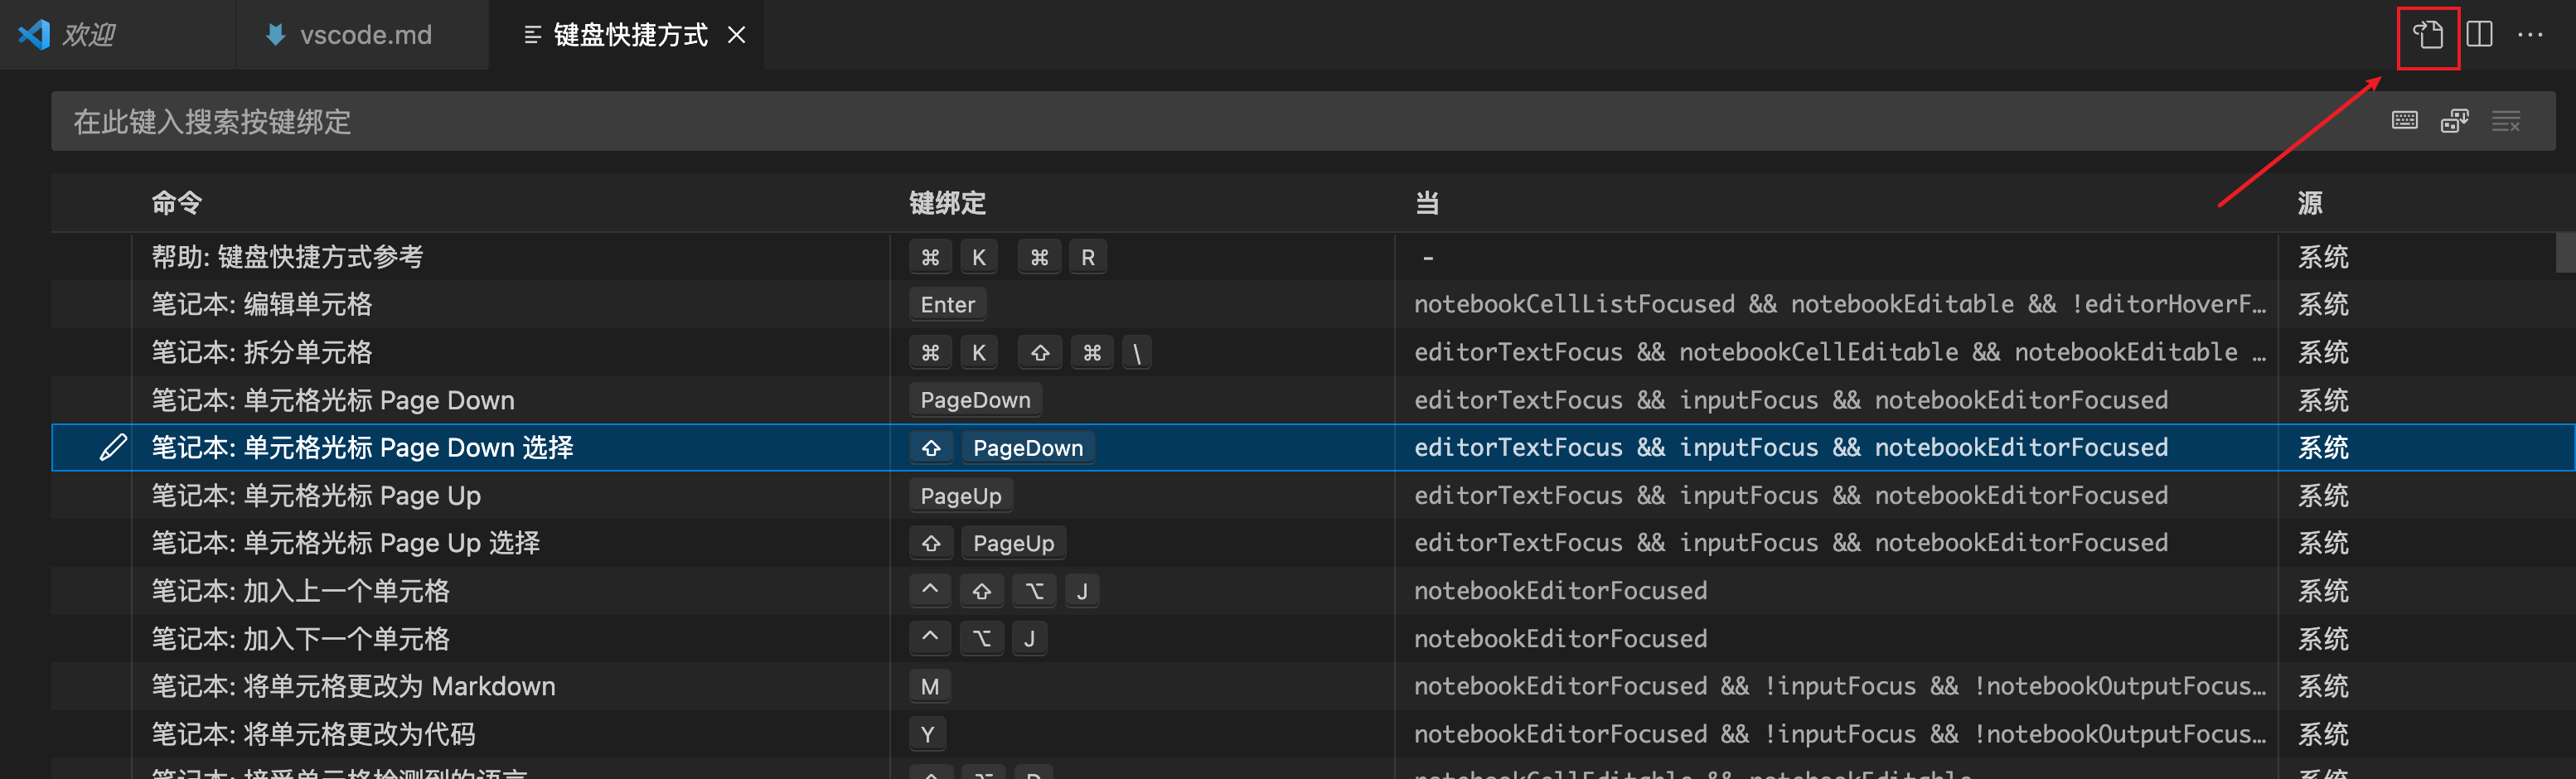Sort keybindings by precedence icon
The image size is (2576, 779).
pyautogui.click(x=2455, y=121)
